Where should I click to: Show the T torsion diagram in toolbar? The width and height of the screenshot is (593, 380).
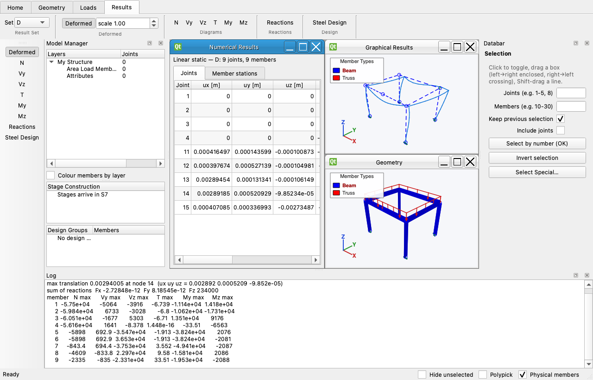[215, 22]
